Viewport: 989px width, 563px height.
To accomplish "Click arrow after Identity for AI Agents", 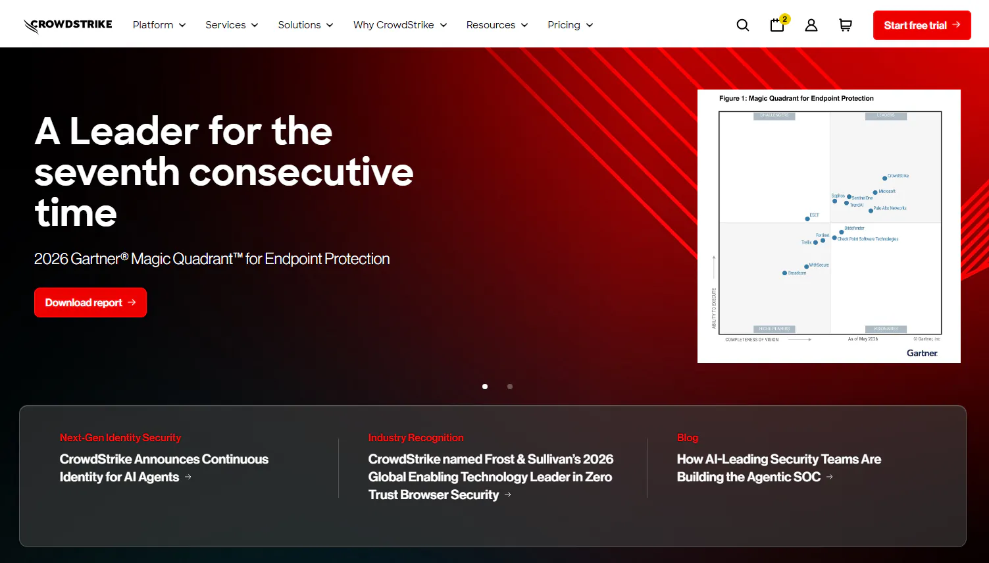I will 188,477.
